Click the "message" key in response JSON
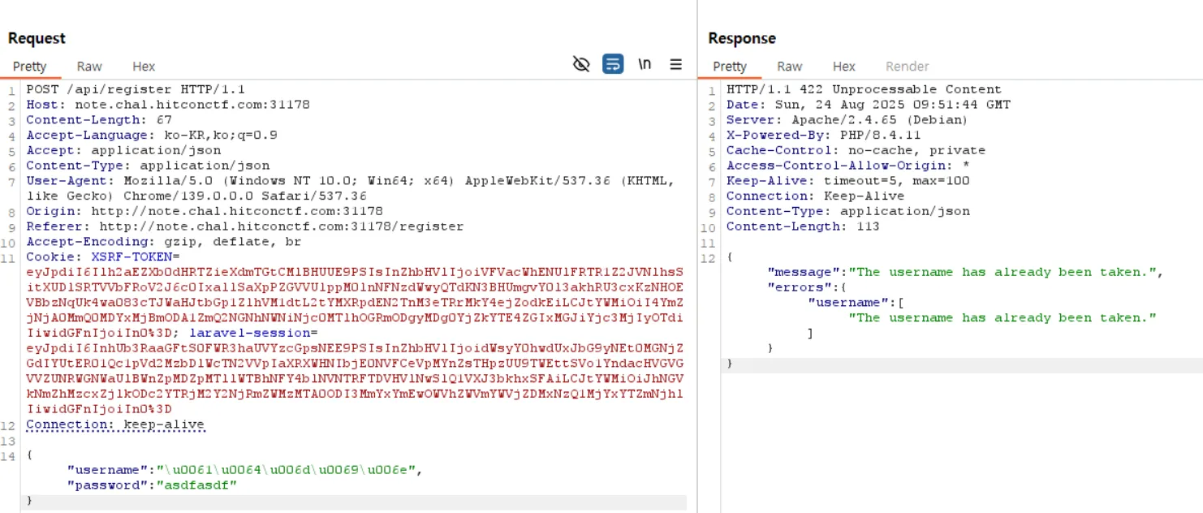The height and width of the screenshot is (513, 1203). pyautogui.click(x=801, y=272)
